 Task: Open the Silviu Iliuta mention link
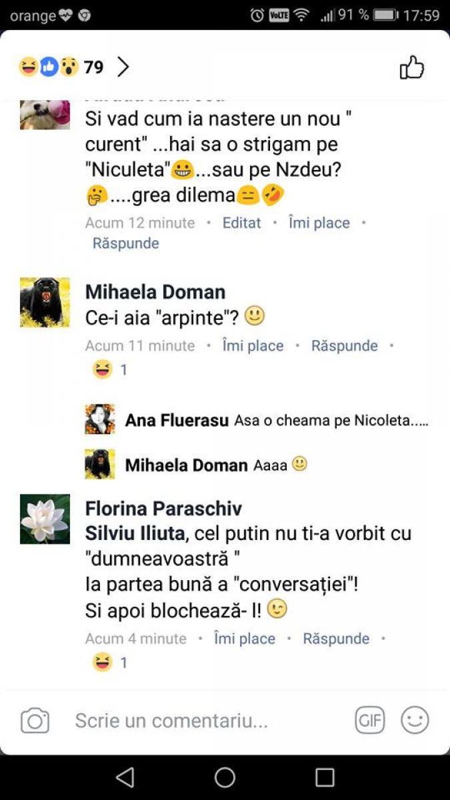[136, 533]
